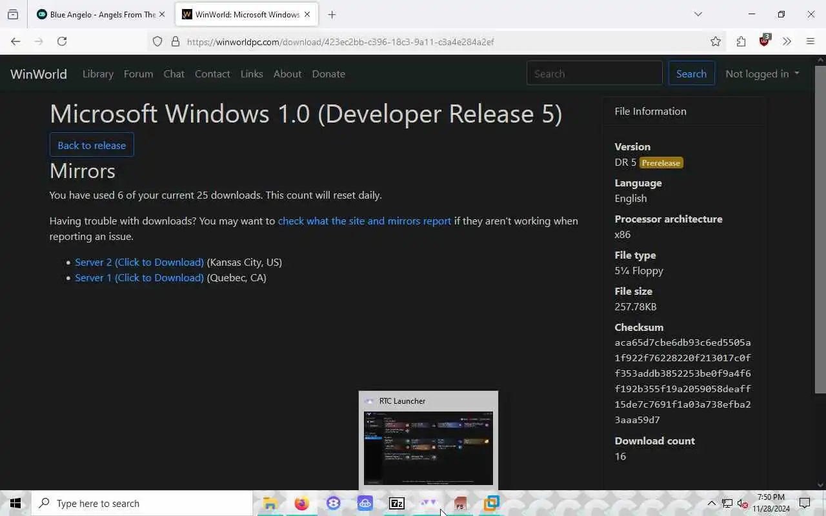Open the RTC Launcher taskbar icon

tap(428, 503)
